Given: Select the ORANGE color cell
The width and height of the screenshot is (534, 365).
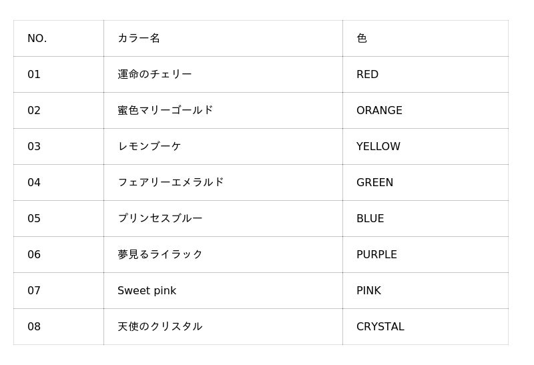Looking at the screenshot, I should 379,111.
